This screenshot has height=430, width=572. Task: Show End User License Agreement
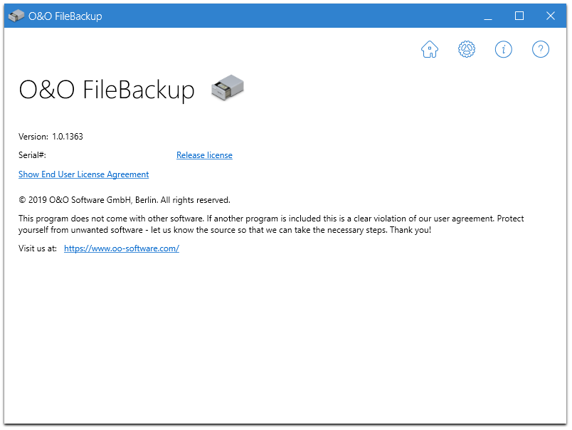[x=83, y=174]
